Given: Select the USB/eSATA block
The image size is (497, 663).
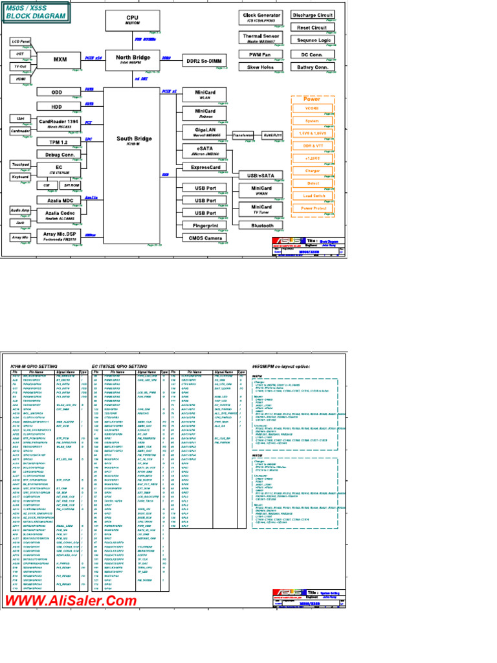Looking at the screenshot, I should [x=261, y=175].
